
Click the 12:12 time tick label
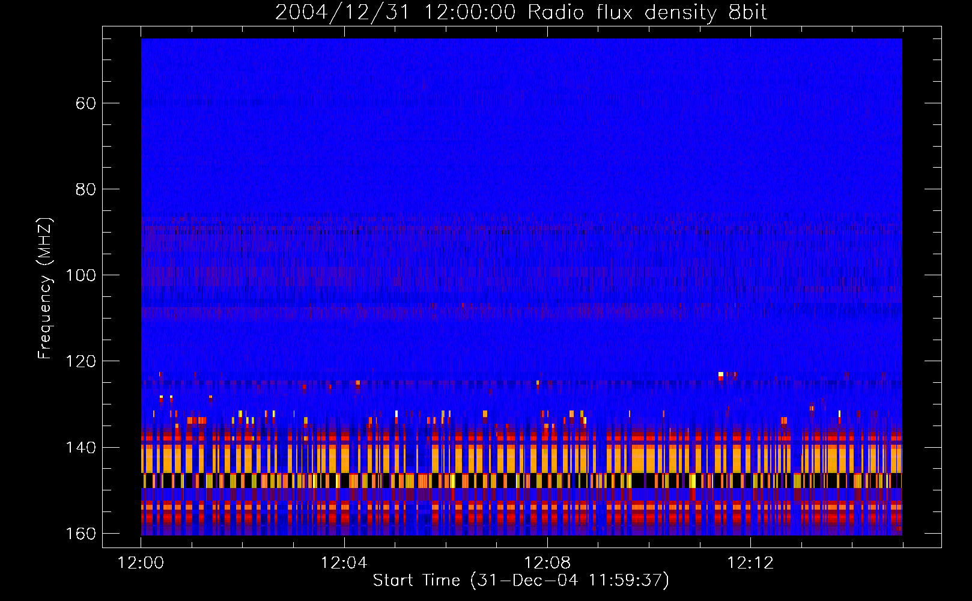[x=750, y=563]
